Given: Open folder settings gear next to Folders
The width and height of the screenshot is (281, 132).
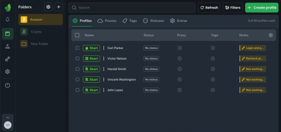Looking at the screenshot, I should coord(48,7).
